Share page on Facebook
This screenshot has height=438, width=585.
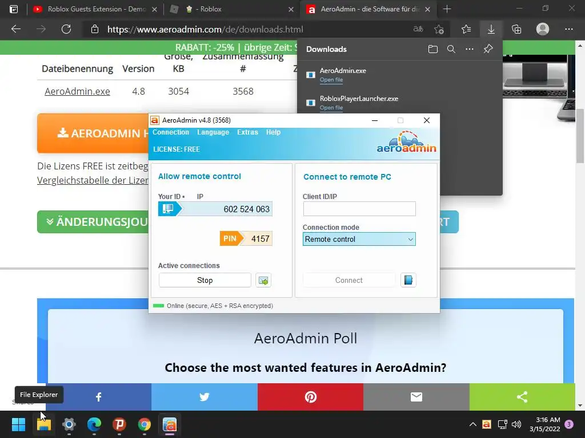[98, 397]
